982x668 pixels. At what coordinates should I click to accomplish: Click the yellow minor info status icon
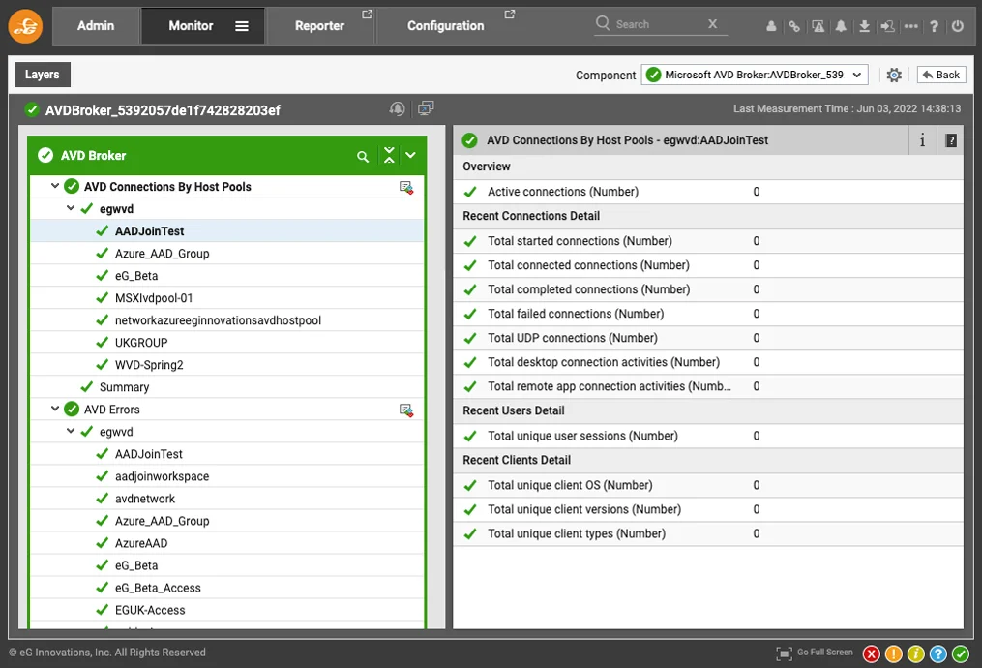tap(915, 653)
